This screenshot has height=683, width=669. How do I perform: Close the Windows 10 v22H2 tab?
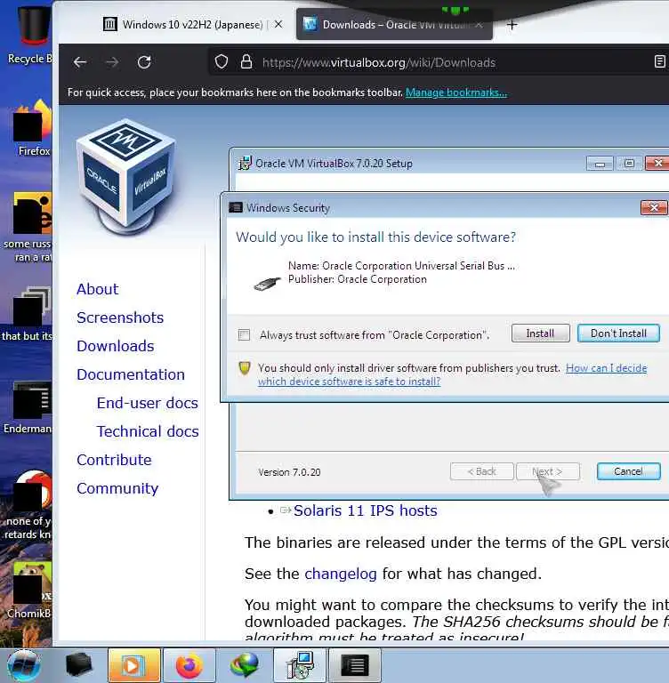click(x=278, y=24)
